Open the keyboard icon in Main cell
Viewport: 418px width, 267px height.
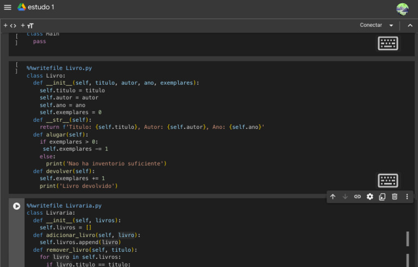point(388,44)
